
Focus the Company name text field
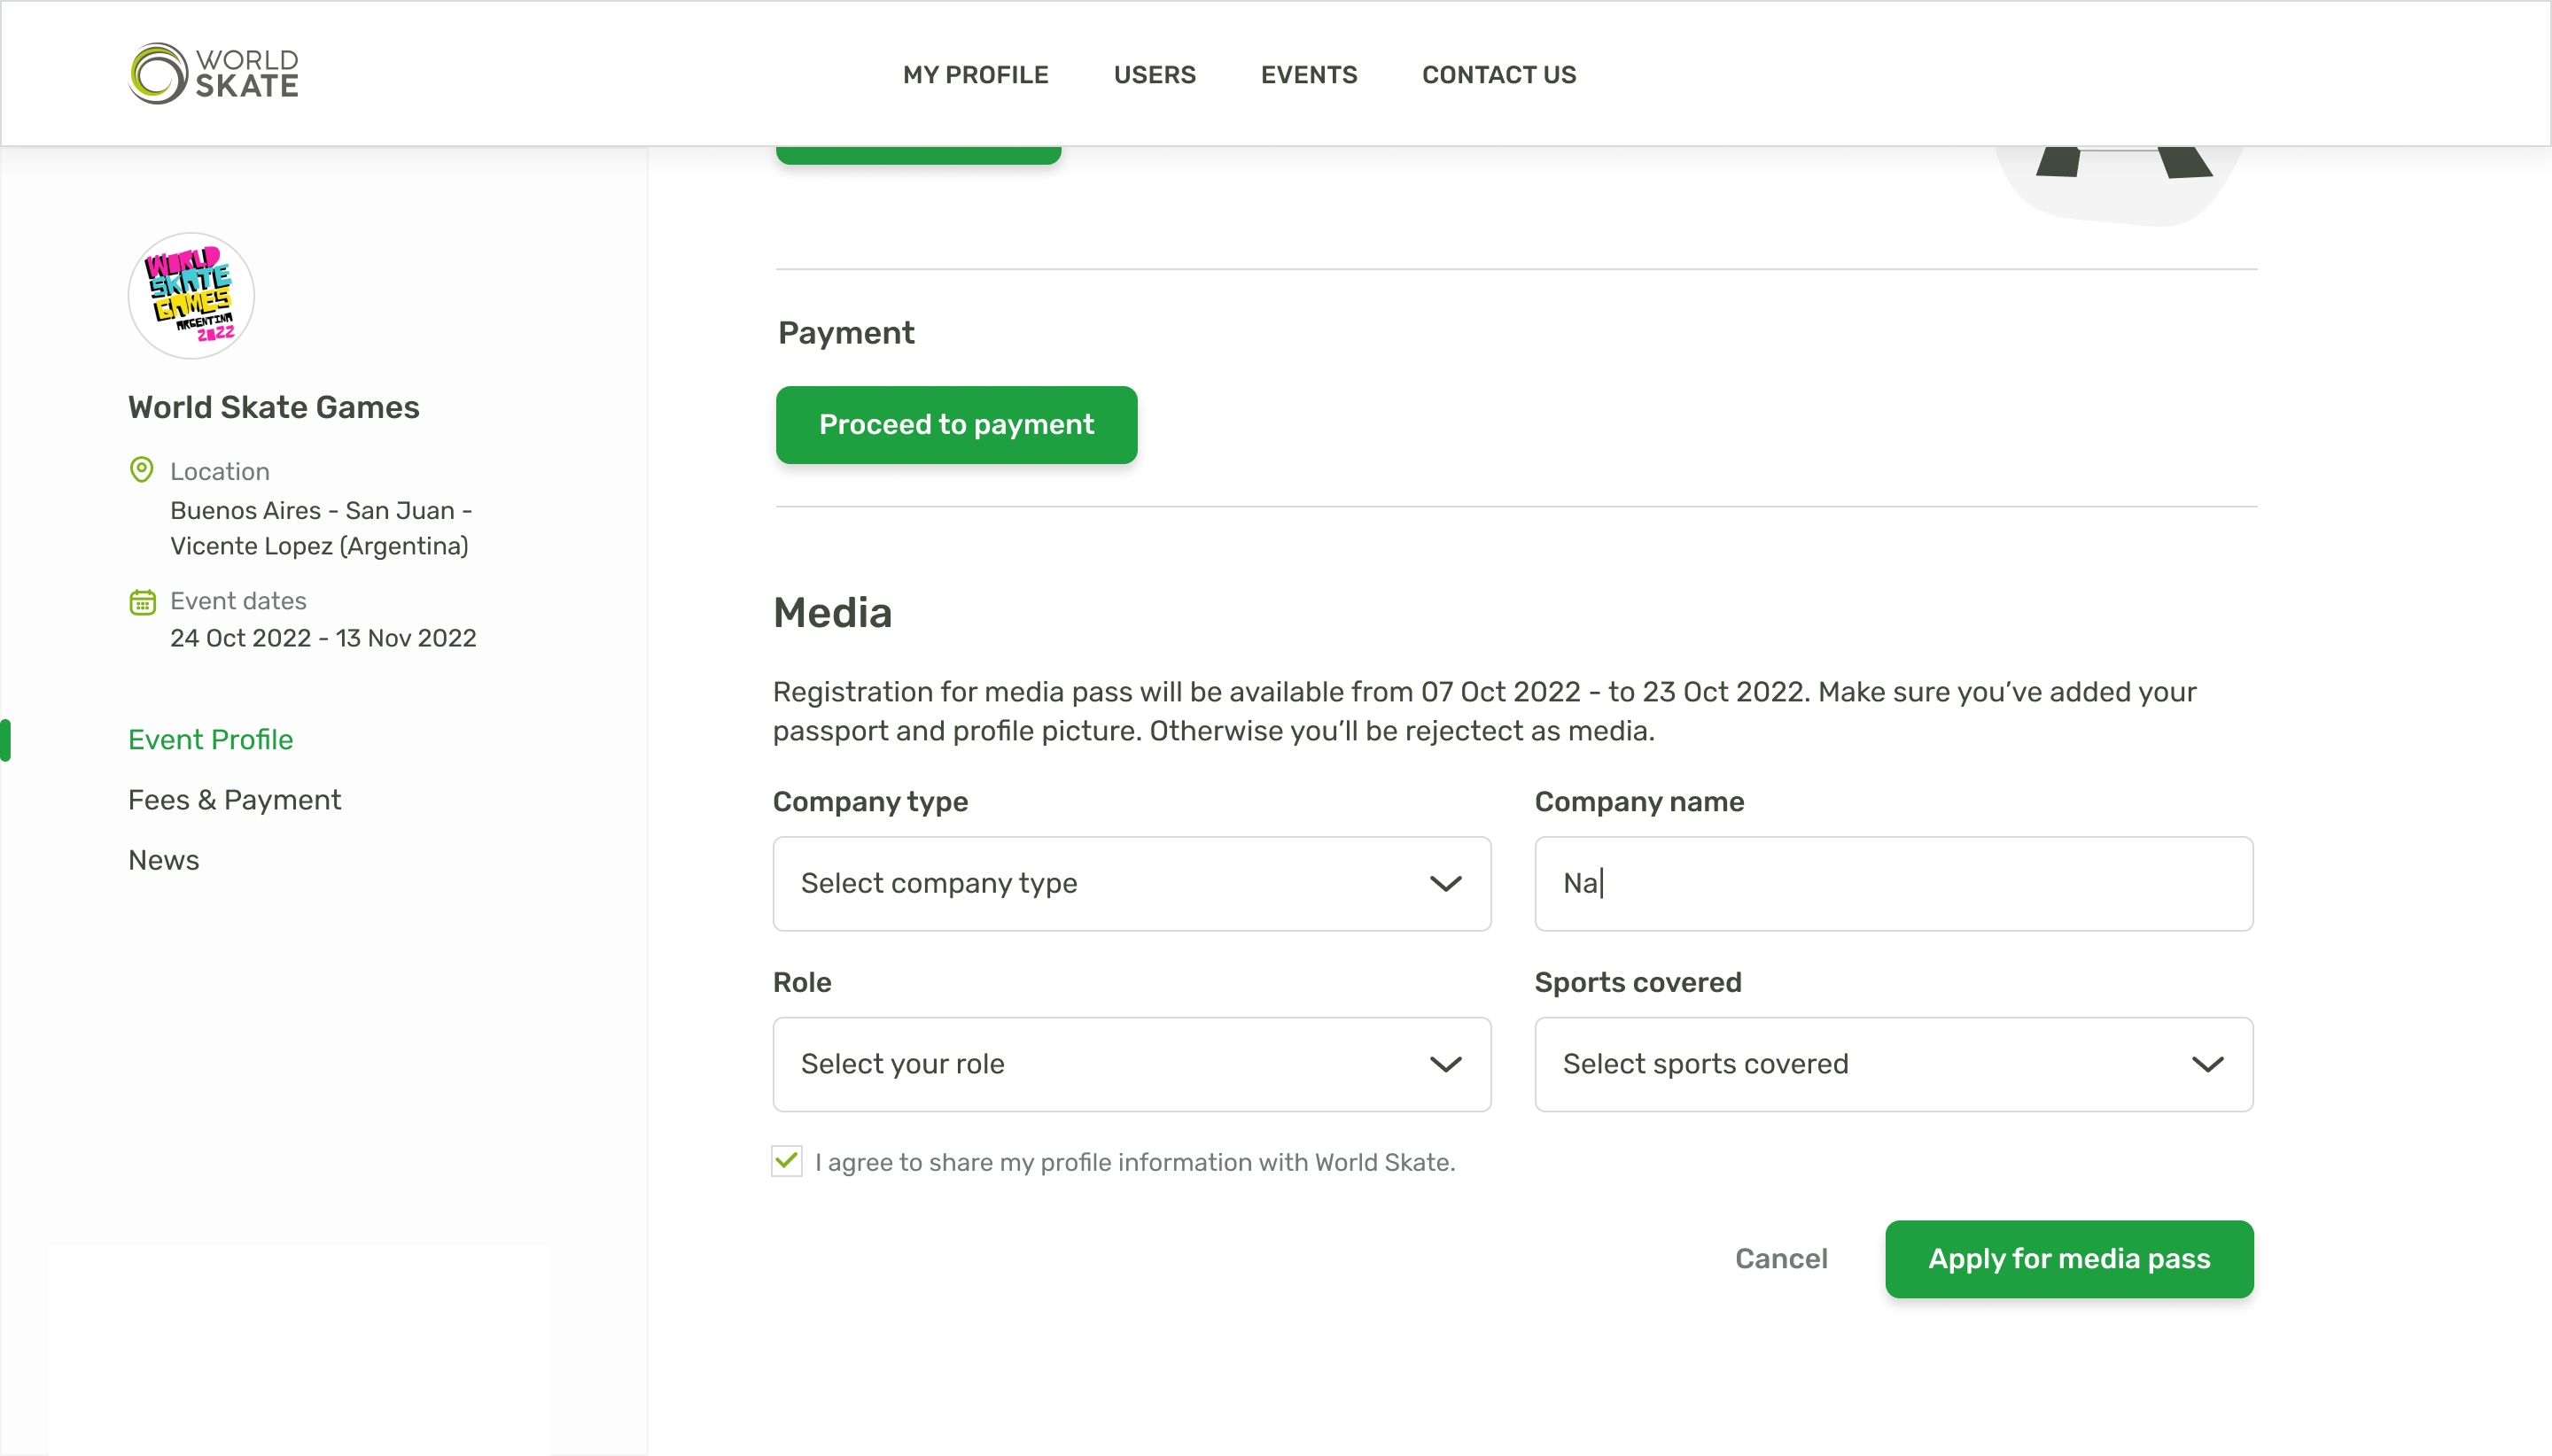[1893, 884]
